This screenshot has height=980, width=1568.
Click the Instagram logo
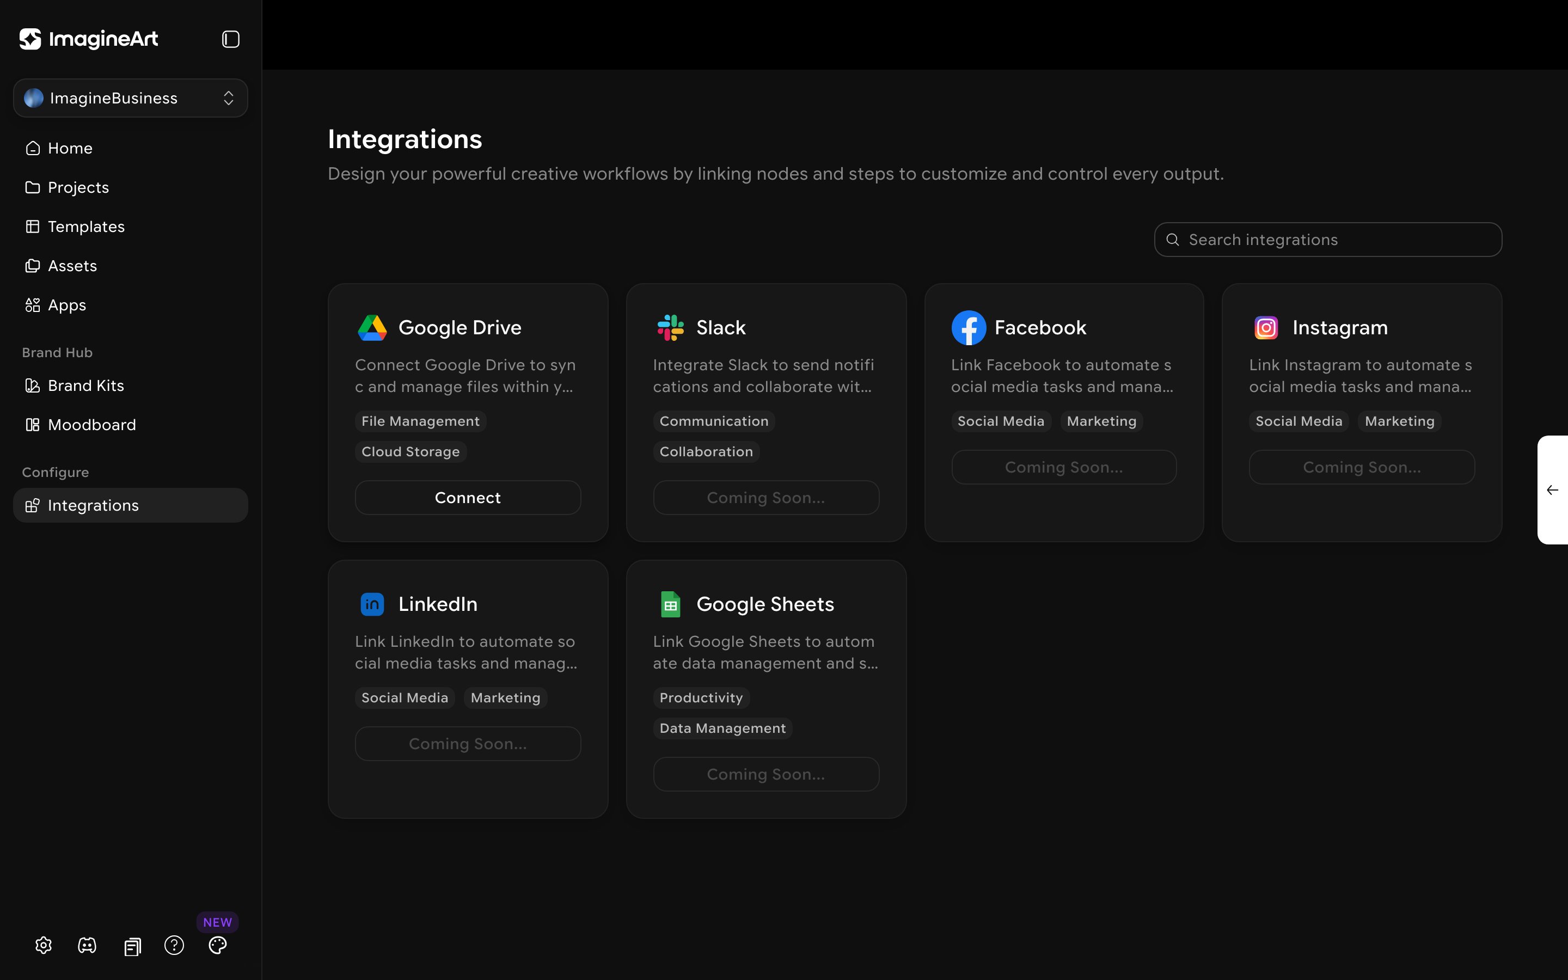[x=1266, y=328]
